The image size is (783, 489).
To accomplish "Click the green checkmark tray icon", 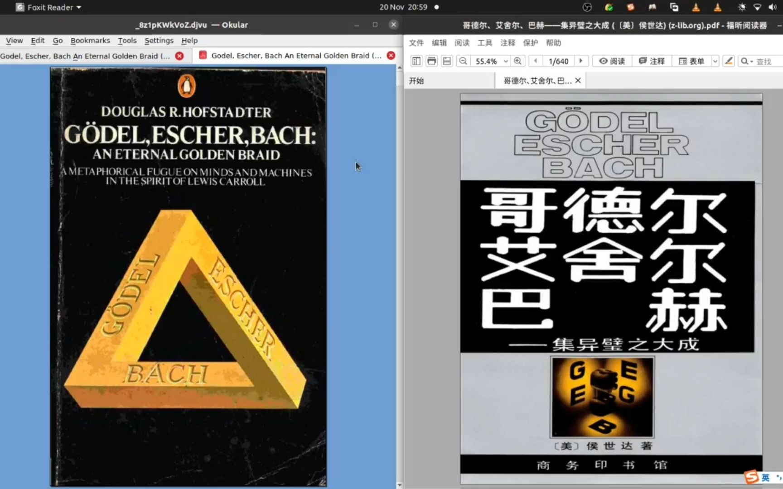I will (609, 7).
